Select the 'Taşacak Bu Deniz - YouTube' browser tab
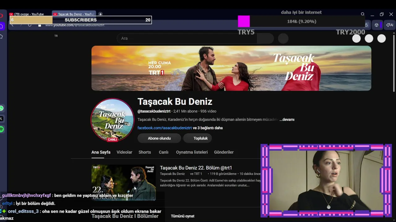 pyautogui.click(x=74, y=14)
